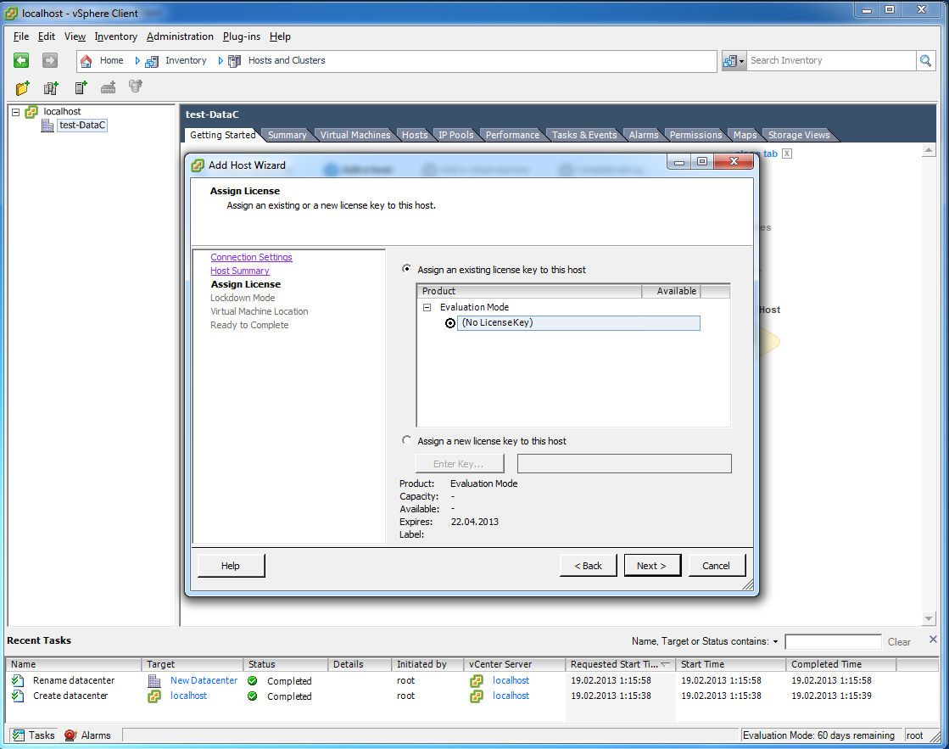The width and height of the screenshot is (949, 749).
Task: Click the vCenter Server icon in Rename datacenter row
Action: pos(477,680)
